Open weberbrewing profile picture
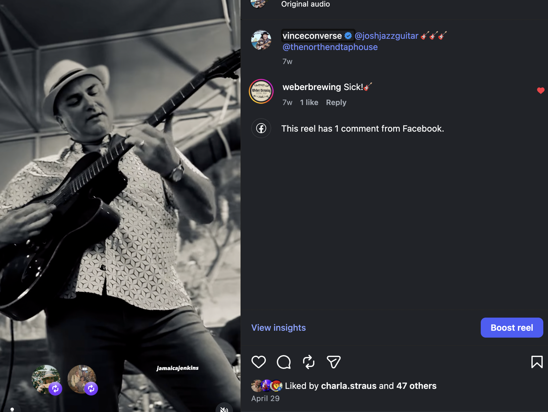 (x=261, y=91)
